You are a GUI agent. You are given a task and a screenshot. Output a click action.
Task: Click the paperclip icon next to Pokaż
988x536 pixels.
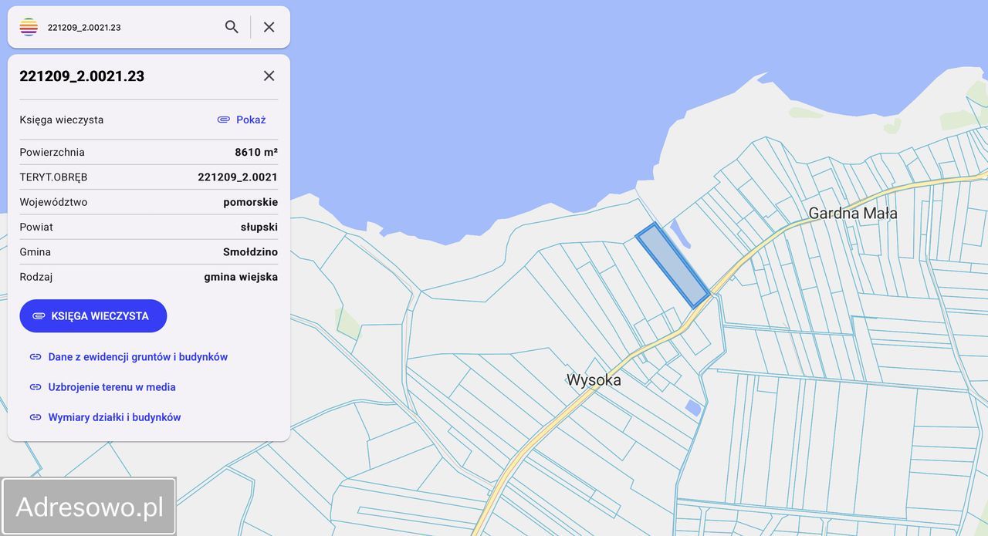[224, 120]
